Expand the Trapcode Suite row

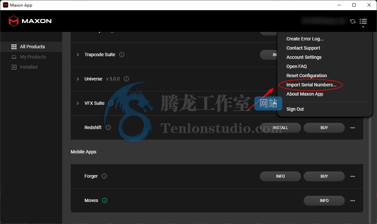coord(78,55)
